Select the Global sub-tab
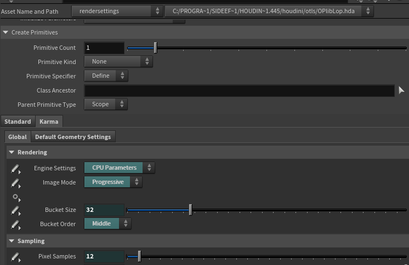The image size is (409, 265). point(18,137)
